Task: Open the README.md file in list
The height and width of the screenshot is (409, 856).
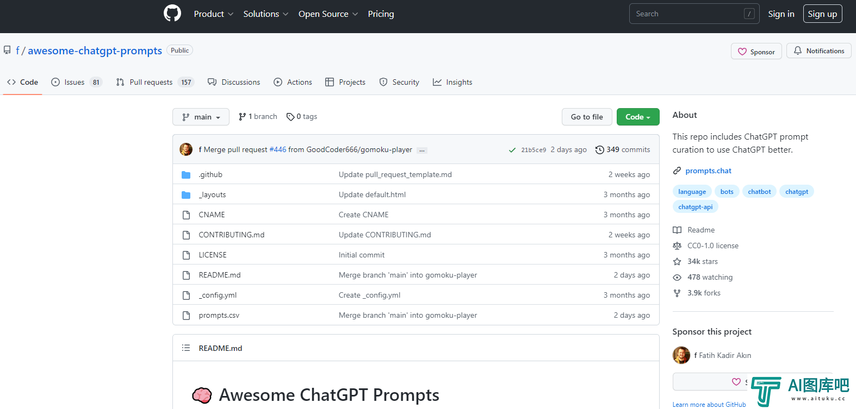Action: pyautogui.click(x=220, y=275)
